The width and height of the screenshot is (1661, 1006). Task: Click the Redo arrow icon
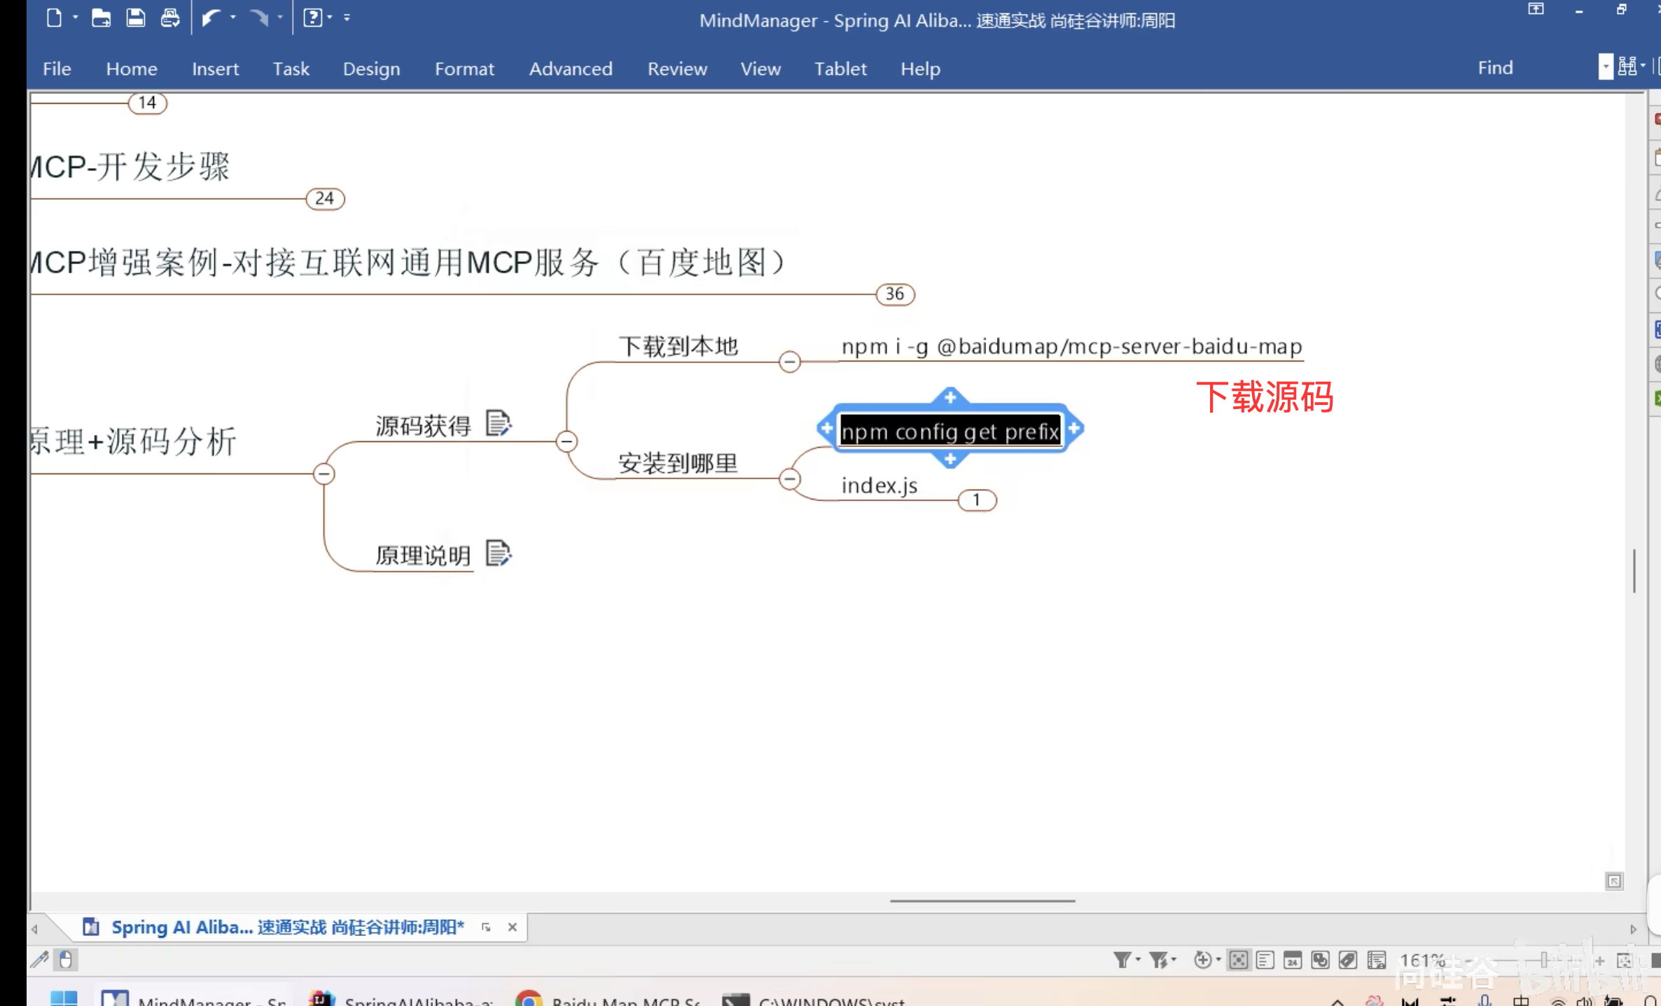click(258, 18)
